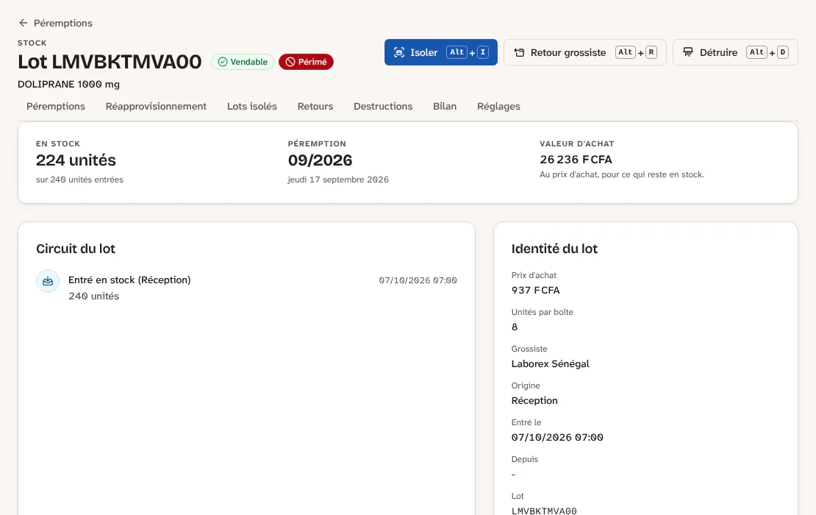The width and height of the screenshot is (816, 515).
Task: Open the Réglages tab
Action: click(x=498, y=106)
